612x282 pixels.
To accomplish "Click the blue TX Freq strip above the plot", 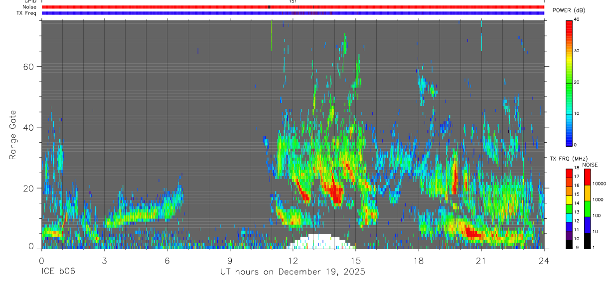I will click(x=293, y=13).
